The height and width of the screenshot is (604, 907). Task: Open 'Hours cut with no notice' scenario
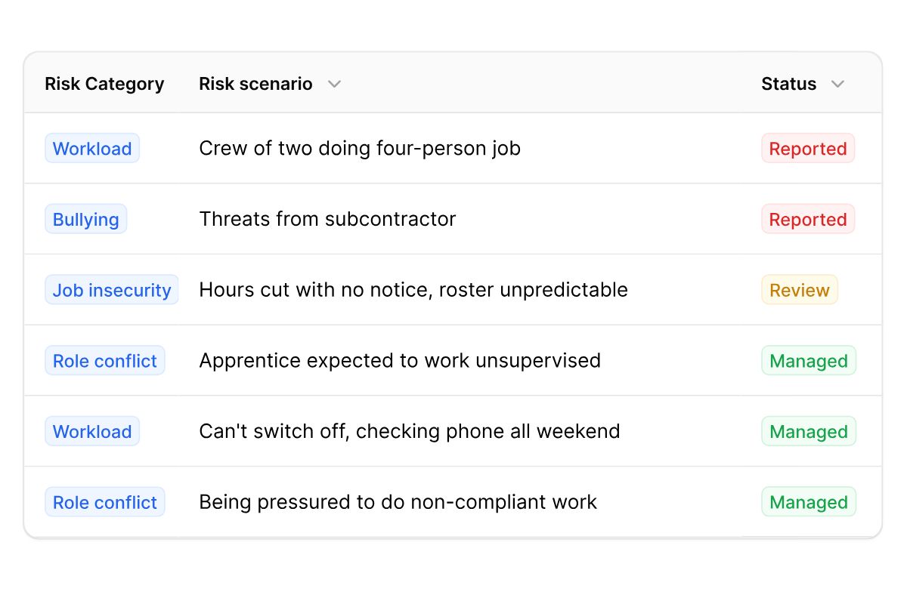click(x=413, y=290)
